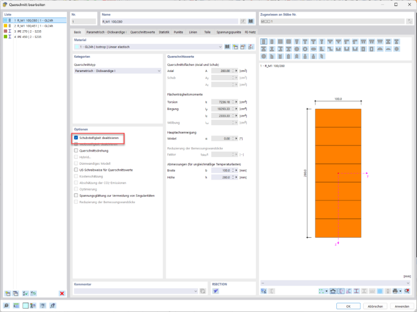Uncheck Schubsteifigkeit deaktivieren
The height and width of the screenshot is (312, 417).
pos(76,138)
